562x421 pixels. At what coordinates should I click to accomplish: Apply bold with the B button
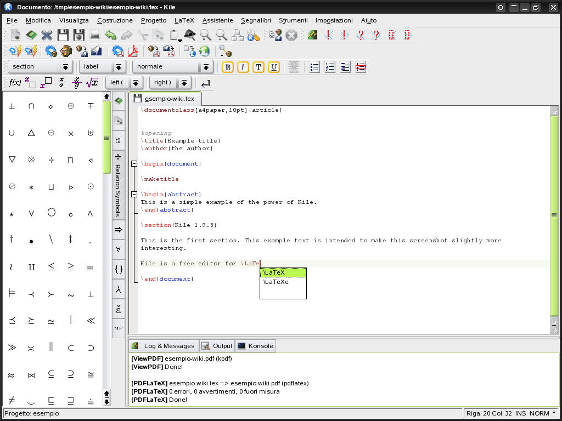[x=228, y=67]
